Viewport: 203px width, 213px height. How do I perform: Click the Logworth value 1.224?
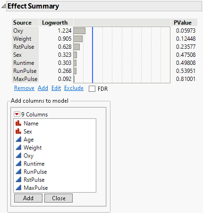(65, 31)
